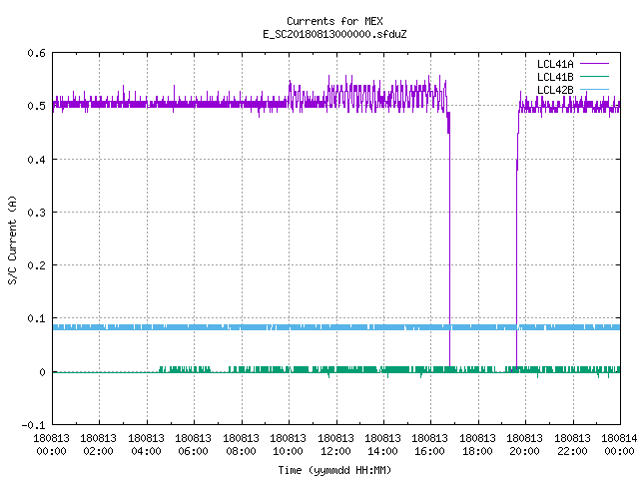Click the purple LCL41A vertical drop near 17:00
Image resolution: width=639 pixels, height=479 pixels.
click(449, 244)
